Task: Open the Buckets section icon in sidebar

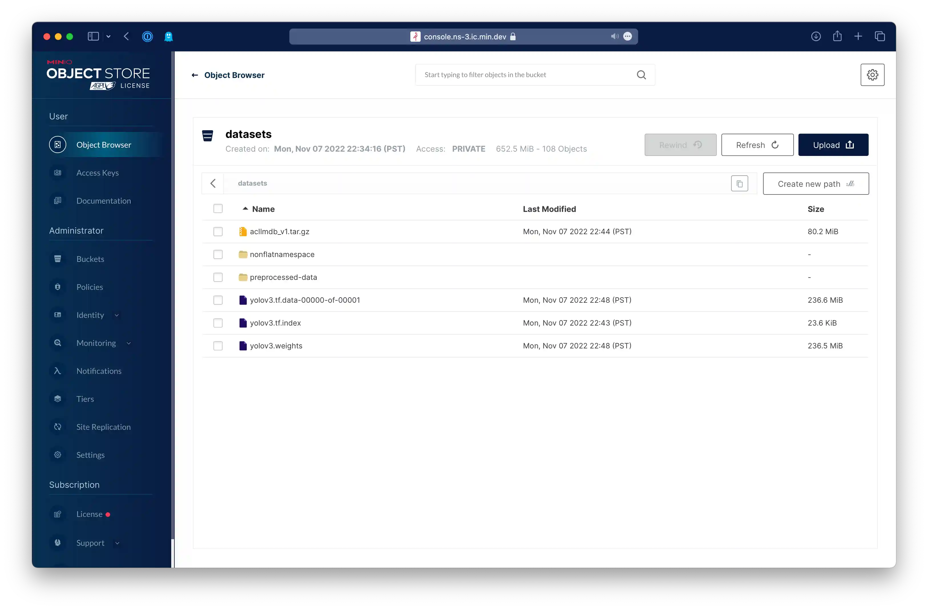Action: point(58,259)
